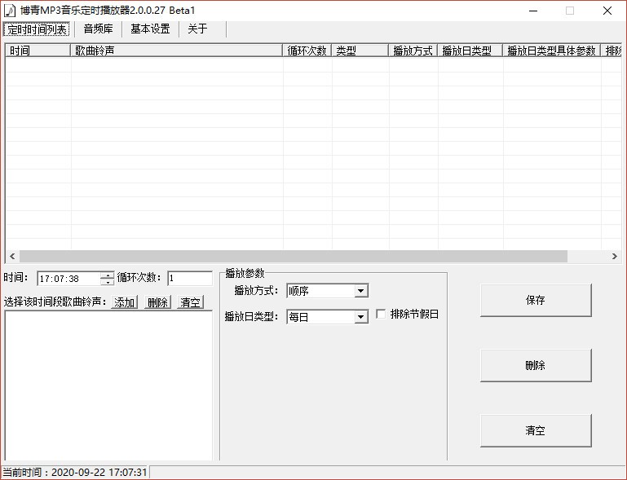Image resolution: width=627 pixels, height=480 pixels.
Task: Click the 歌曲铃声 column header
Action: (x=176, y=51)
